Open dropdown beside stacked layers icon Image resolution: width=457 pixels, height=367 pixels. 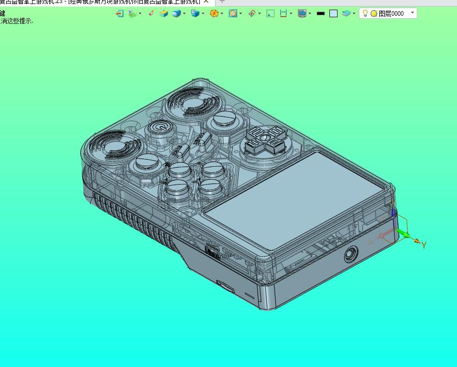[x=354, y=13]
